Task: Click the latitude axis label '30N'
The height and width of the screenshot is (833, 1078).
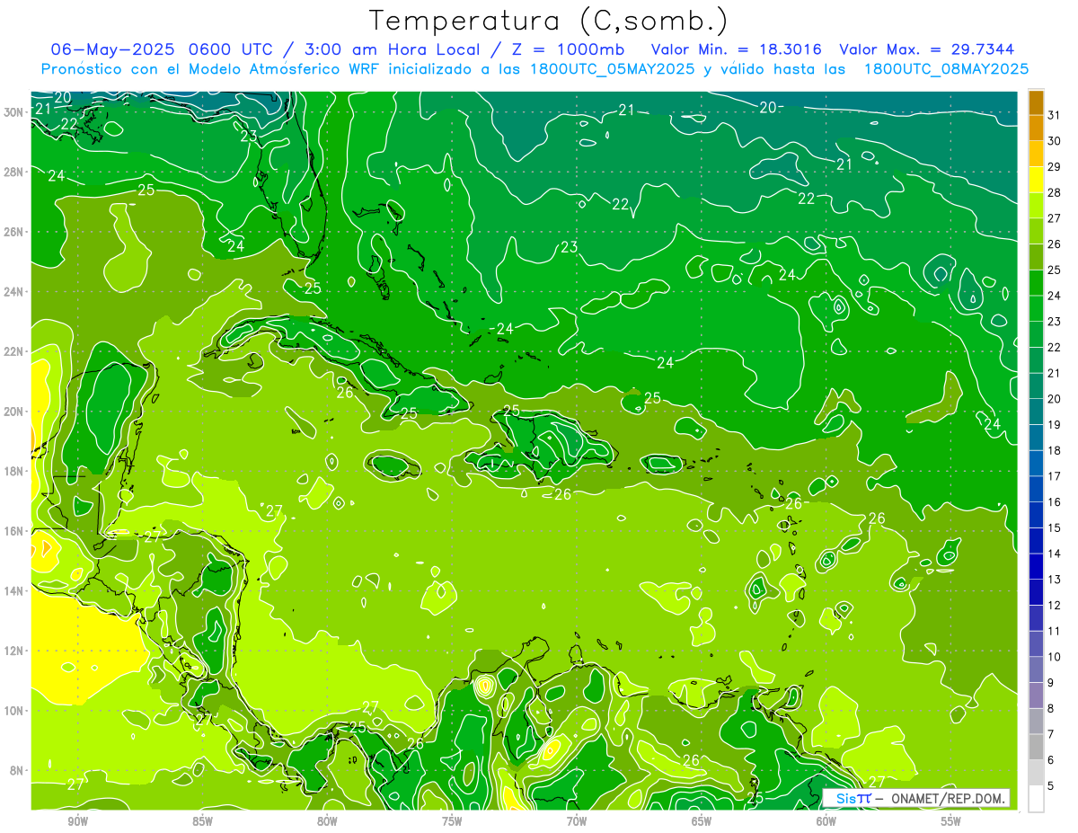Action: pos(13,111)
